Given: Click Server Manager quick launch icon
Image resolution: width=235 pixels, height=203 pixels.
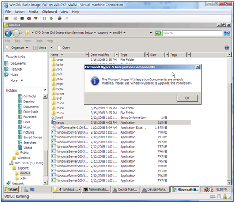Looking at the screenshot, I should coord(26,190).
